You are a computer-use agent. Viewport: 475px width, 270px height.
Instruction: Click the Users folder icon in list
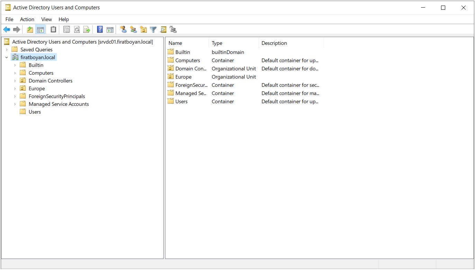click(170, 101)
